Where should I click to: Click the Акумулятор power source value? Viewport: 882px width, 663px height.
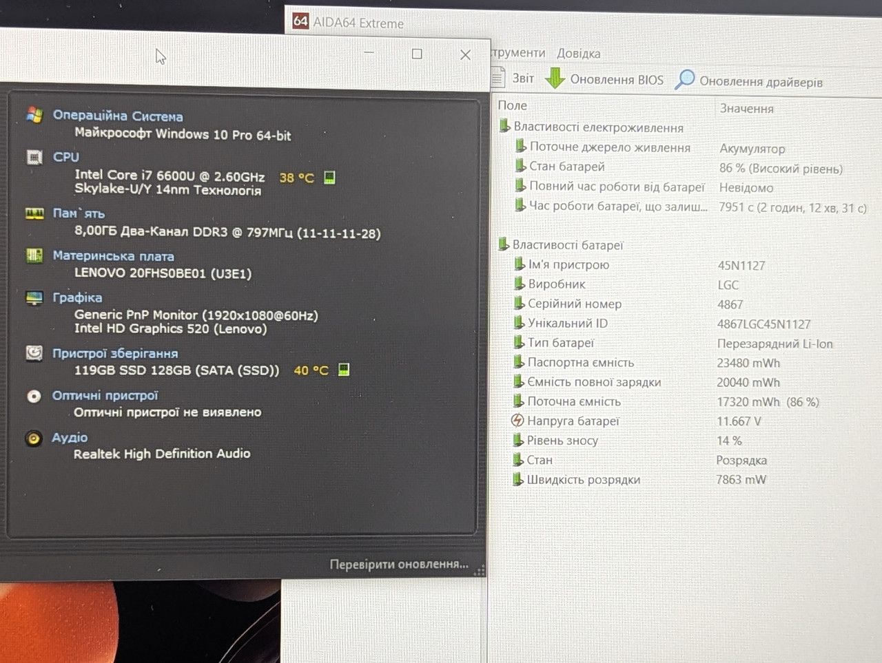752,149
